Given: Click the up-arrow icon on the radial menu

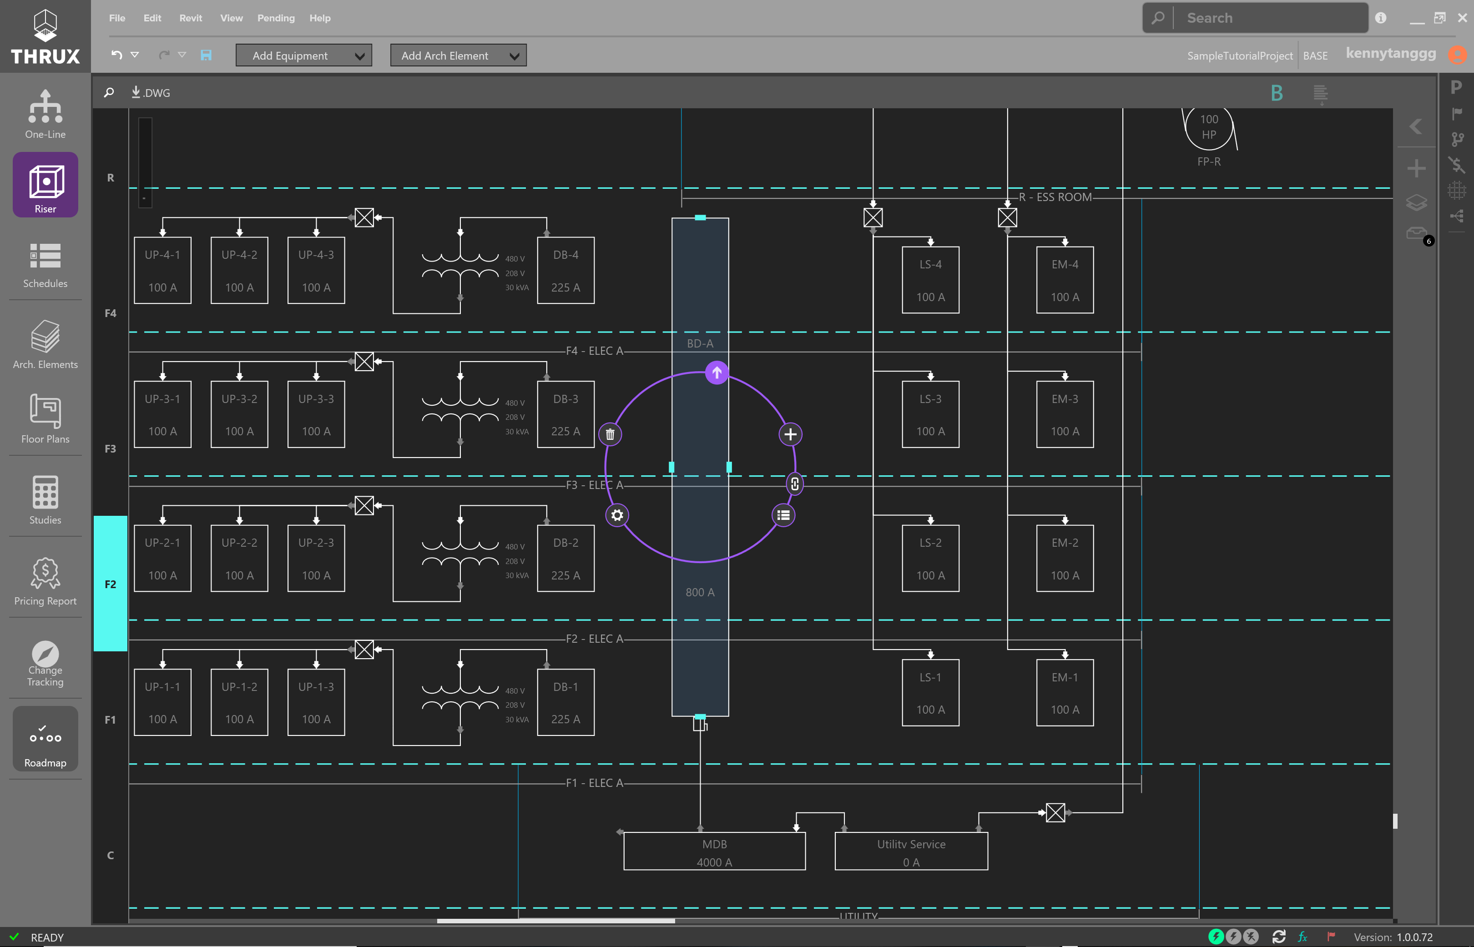Looking at the screenshot, I should click(717, 373).
